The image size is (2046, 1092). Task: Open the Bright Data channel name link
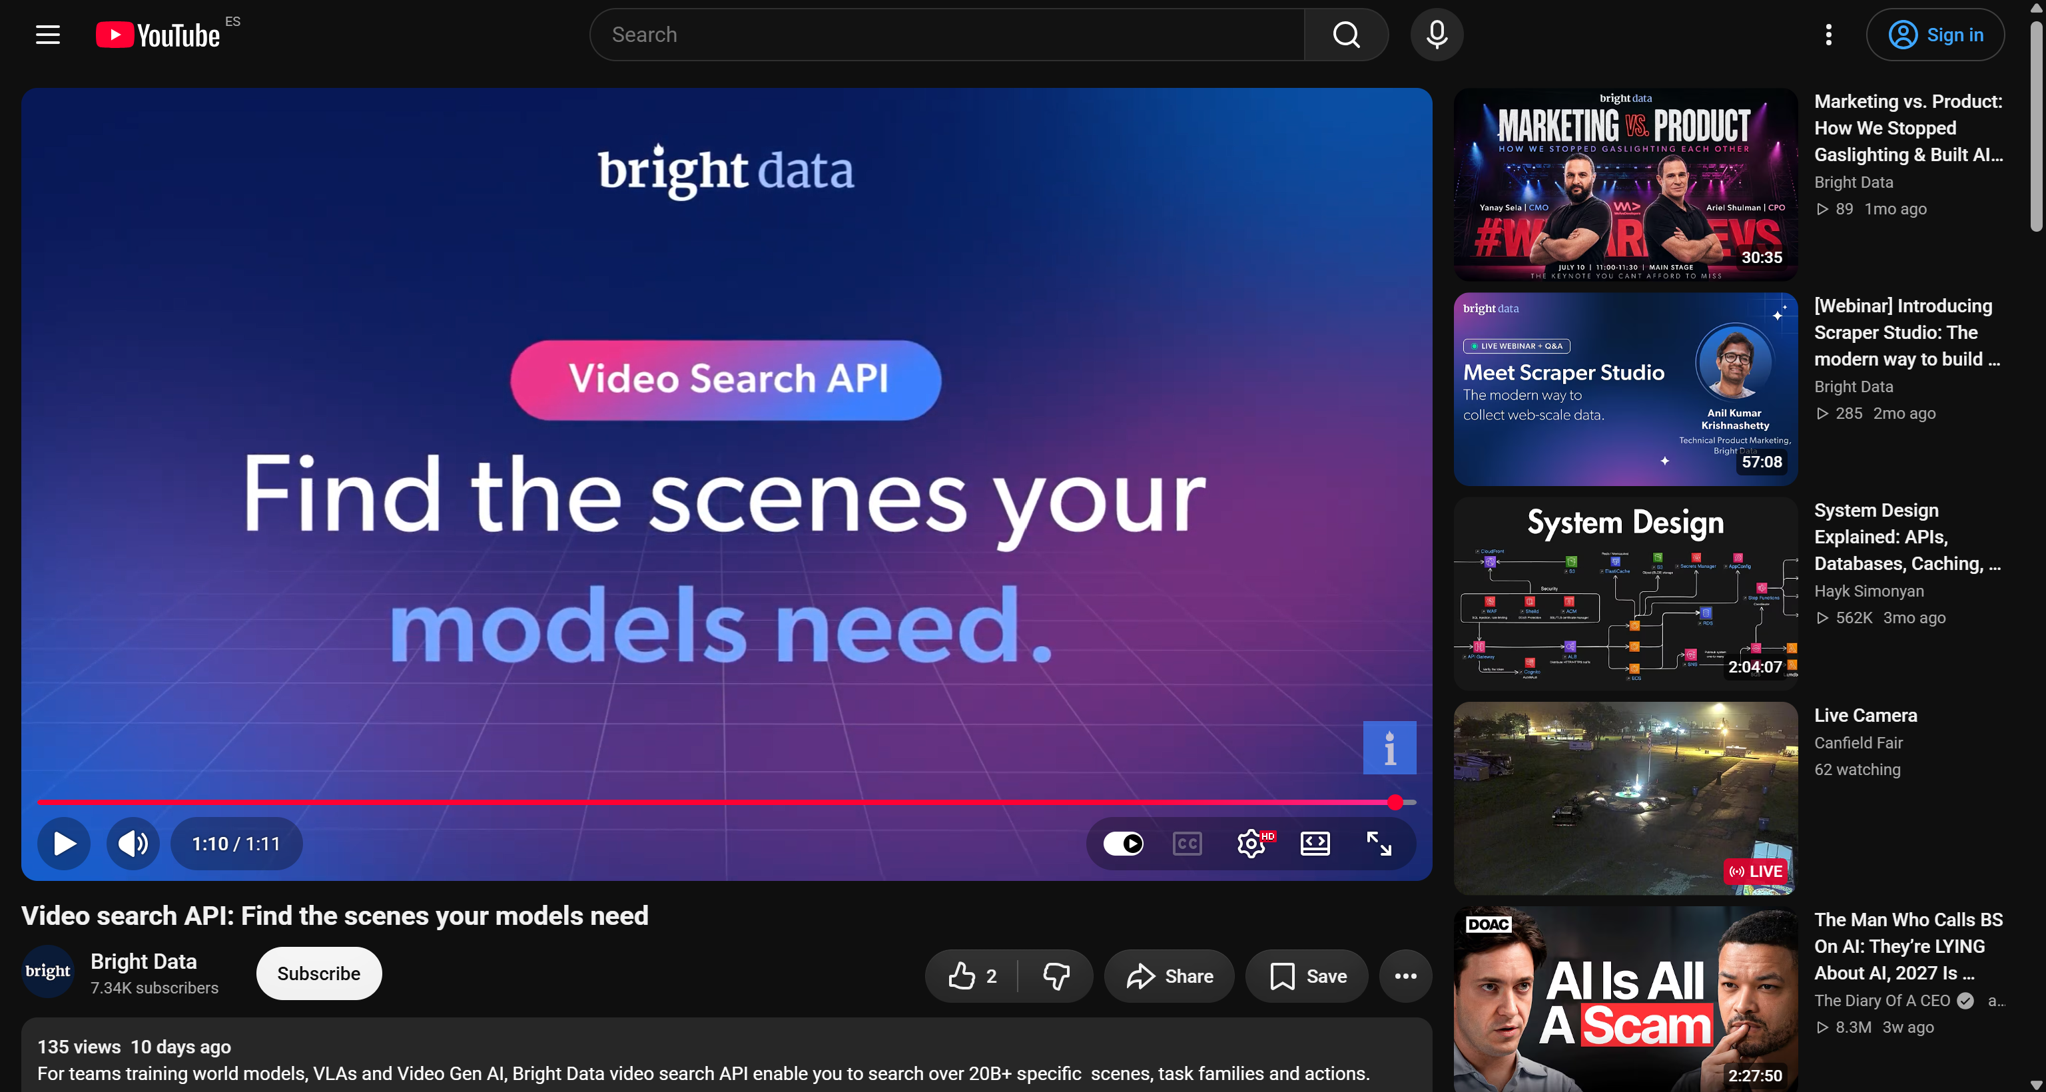(144, 961)
